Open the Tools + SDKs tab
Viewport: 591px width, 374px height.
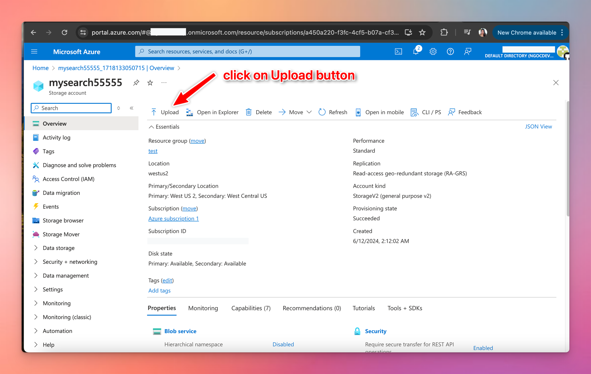pyautogui.click(x=405, y=308)
